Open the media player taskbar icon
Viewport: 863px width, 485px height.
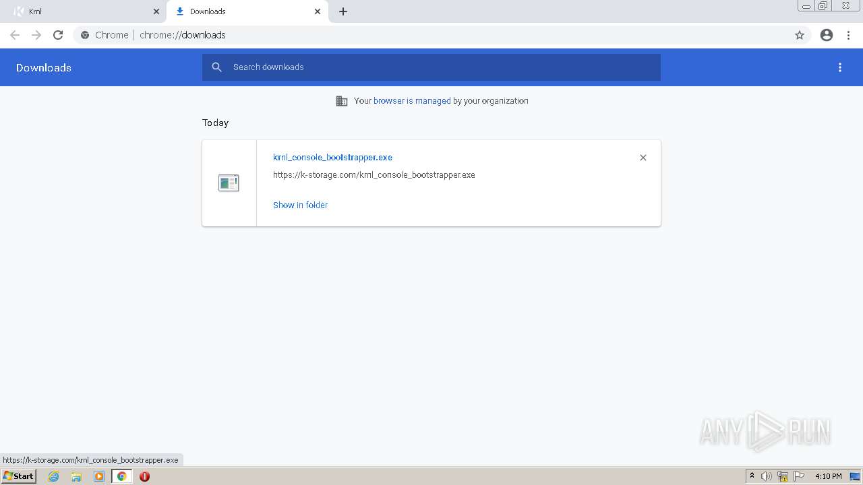(99, 476)
